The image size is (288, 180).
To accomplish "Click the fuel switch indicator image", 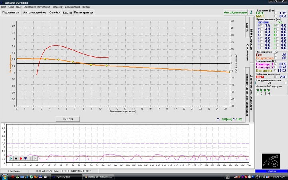I will (x=271, y=162).
